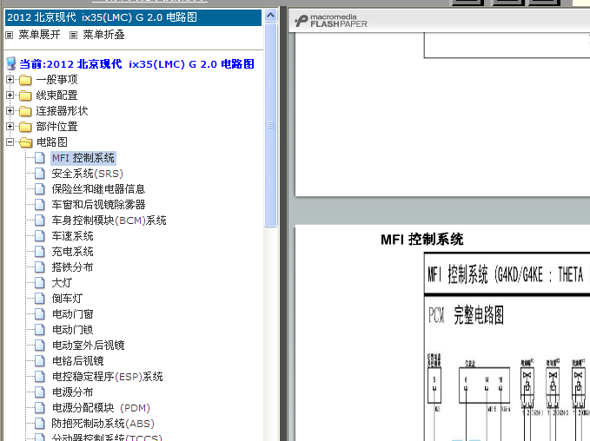Open the 线束配置 tree entry
Image resolution: width=590 pixels, height=441 pixels.
[x=56, y=95]
